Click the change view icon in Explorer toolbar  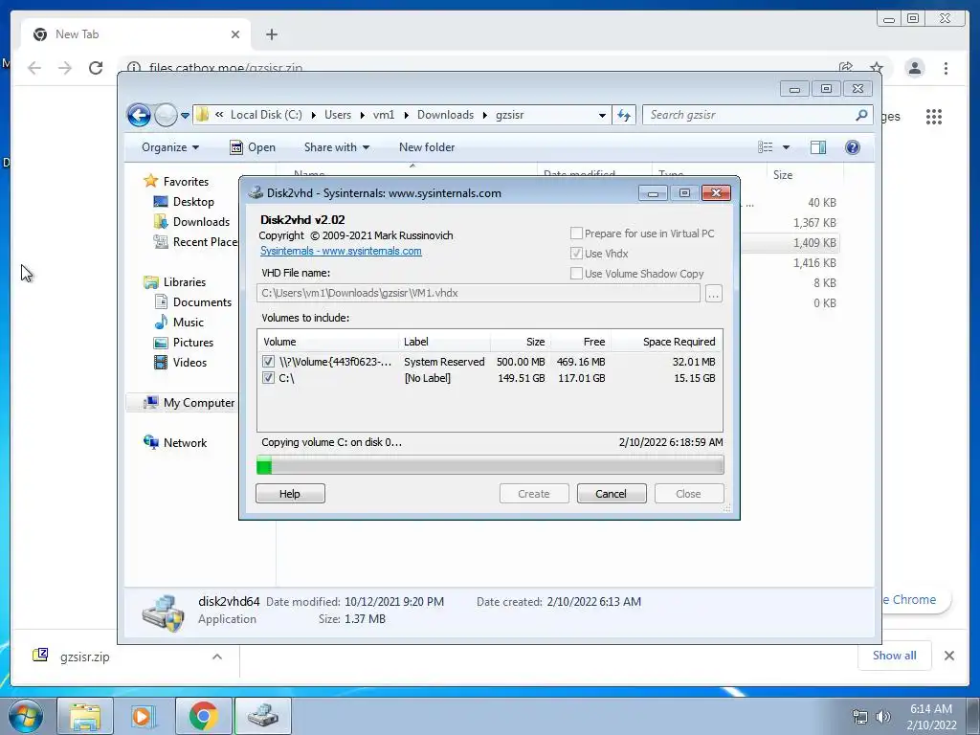coord(765,146)
